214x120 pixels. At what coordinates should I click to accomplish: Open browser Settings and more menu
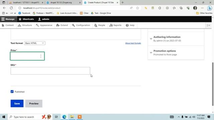click(202, 8)
